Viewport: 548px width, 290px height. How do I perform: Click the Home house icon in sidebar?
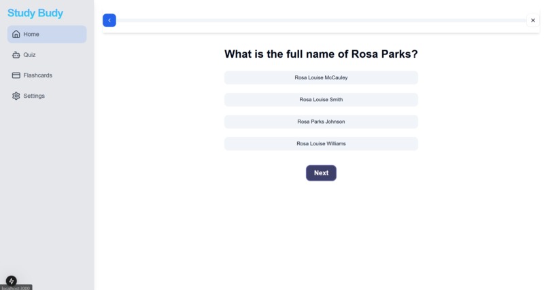(16, 34)
